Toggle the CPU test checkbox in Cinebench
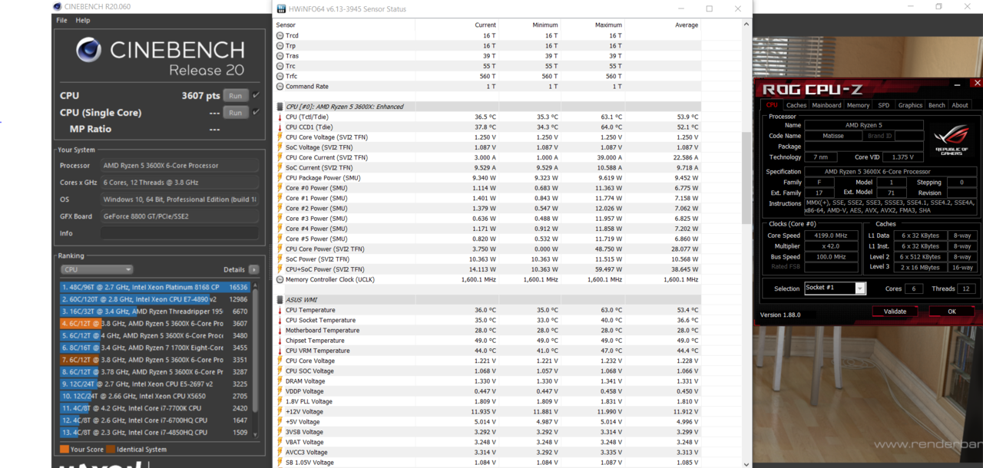Screen dimensions: 983x468 [256, 96]
